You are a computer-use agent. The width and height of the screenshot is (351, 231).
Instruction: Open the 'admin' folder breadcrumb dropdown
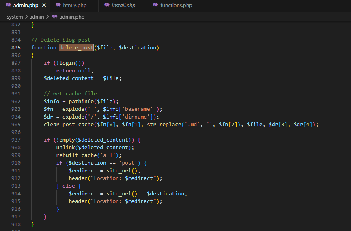point(37,17)
